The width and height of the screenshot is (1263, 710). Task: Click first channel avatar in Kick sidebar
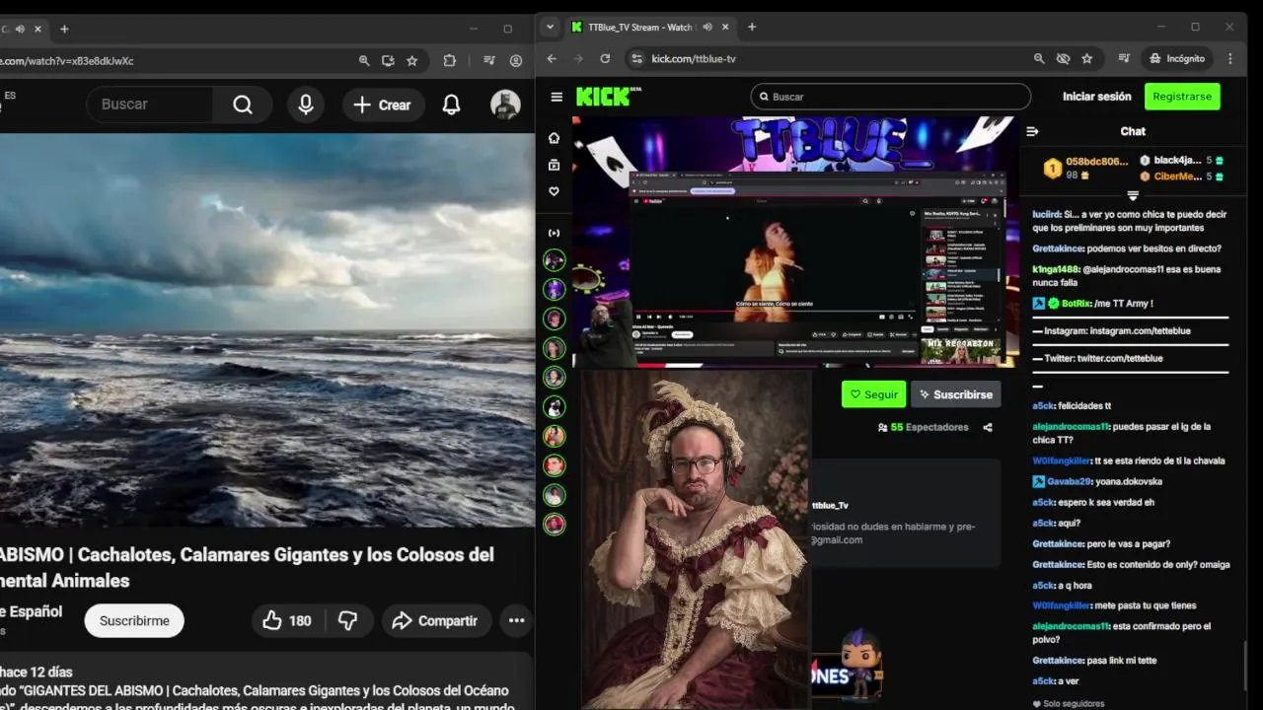(555, 260)
